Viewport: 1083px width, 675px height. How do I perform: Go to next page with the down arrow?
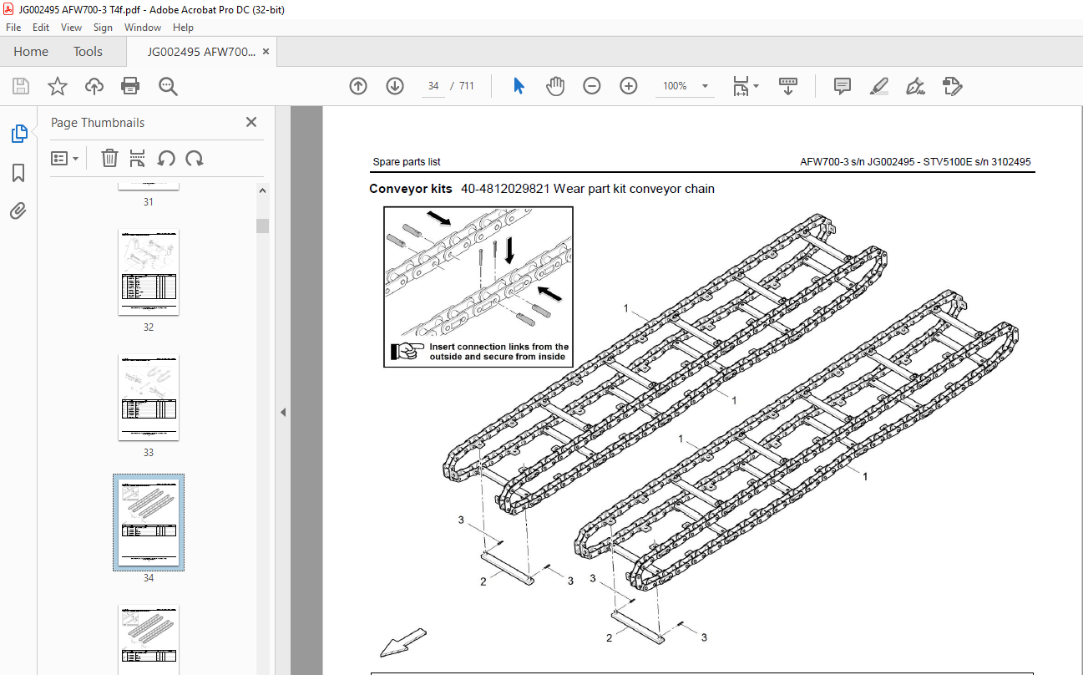point(395,86)
